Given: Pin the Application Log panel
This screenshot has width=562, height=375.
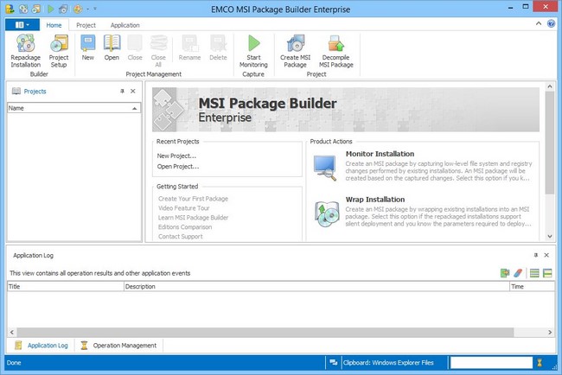Looking at the screenshot, I should tap(536, 255).
